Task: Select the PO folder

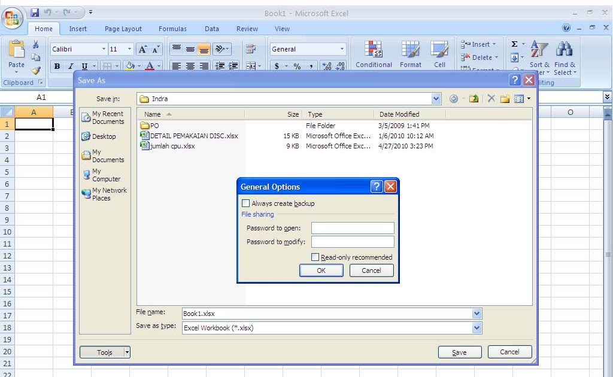Action: pyautogui.click(x=150, y=126)
